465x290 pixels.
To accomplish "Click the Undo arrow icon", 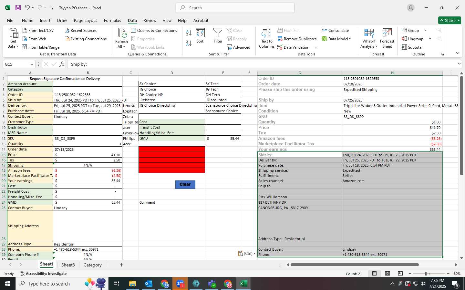I will point(27,8).
